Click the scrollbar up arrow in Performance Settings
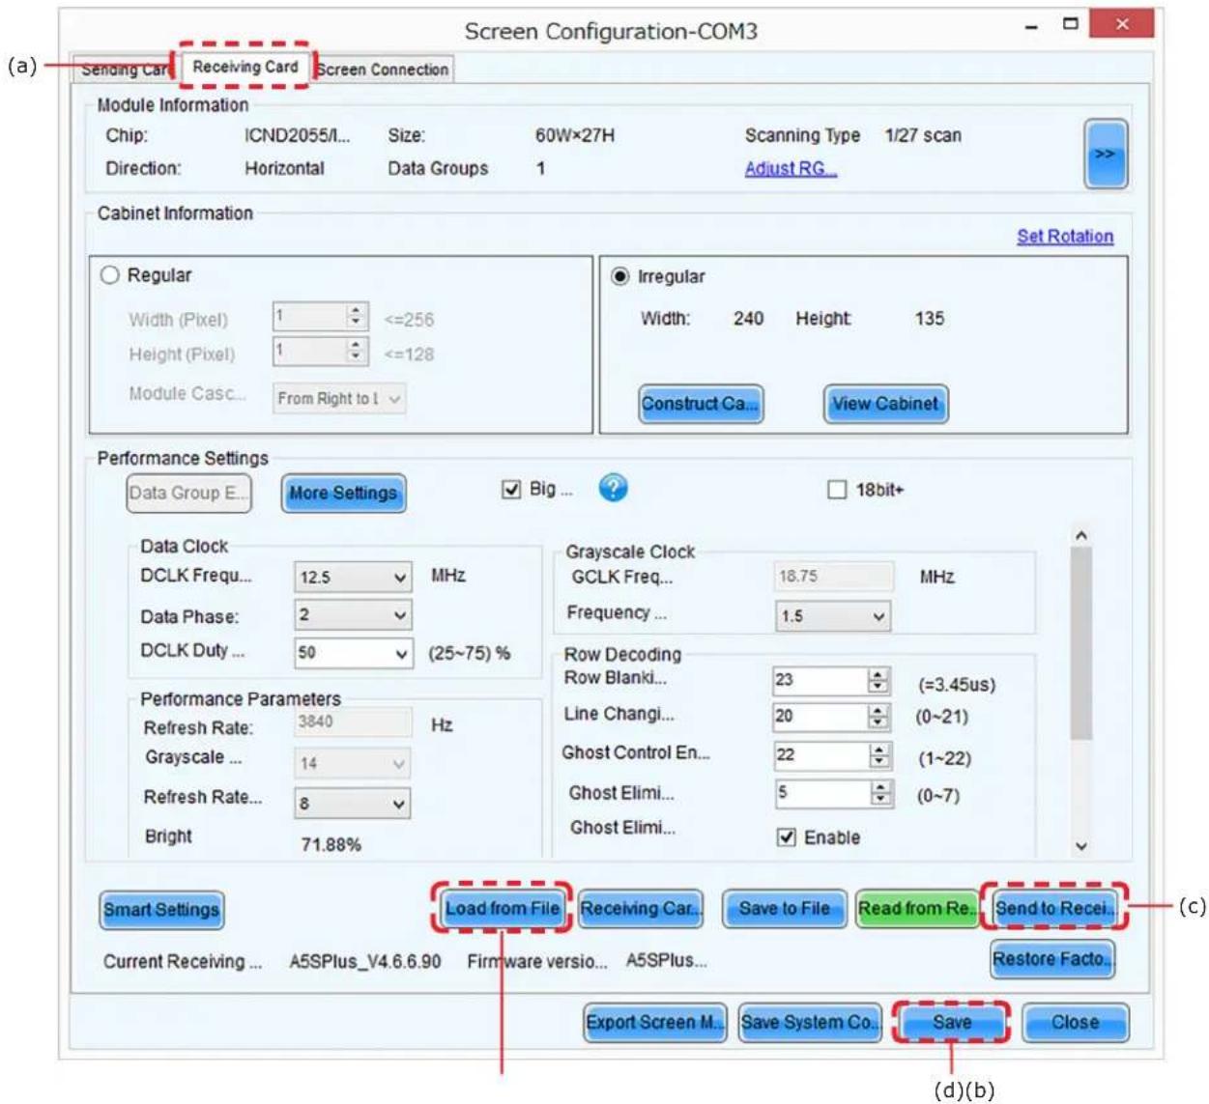Screen dimensions: 1209x1104 click(1081, 535)
